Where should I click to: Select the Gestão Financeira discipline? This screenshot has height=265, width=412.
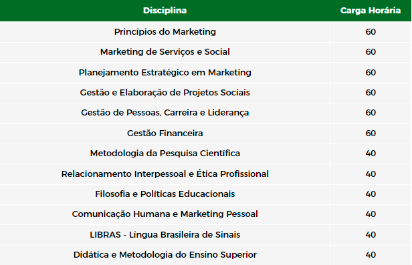(x=165, y=133)
